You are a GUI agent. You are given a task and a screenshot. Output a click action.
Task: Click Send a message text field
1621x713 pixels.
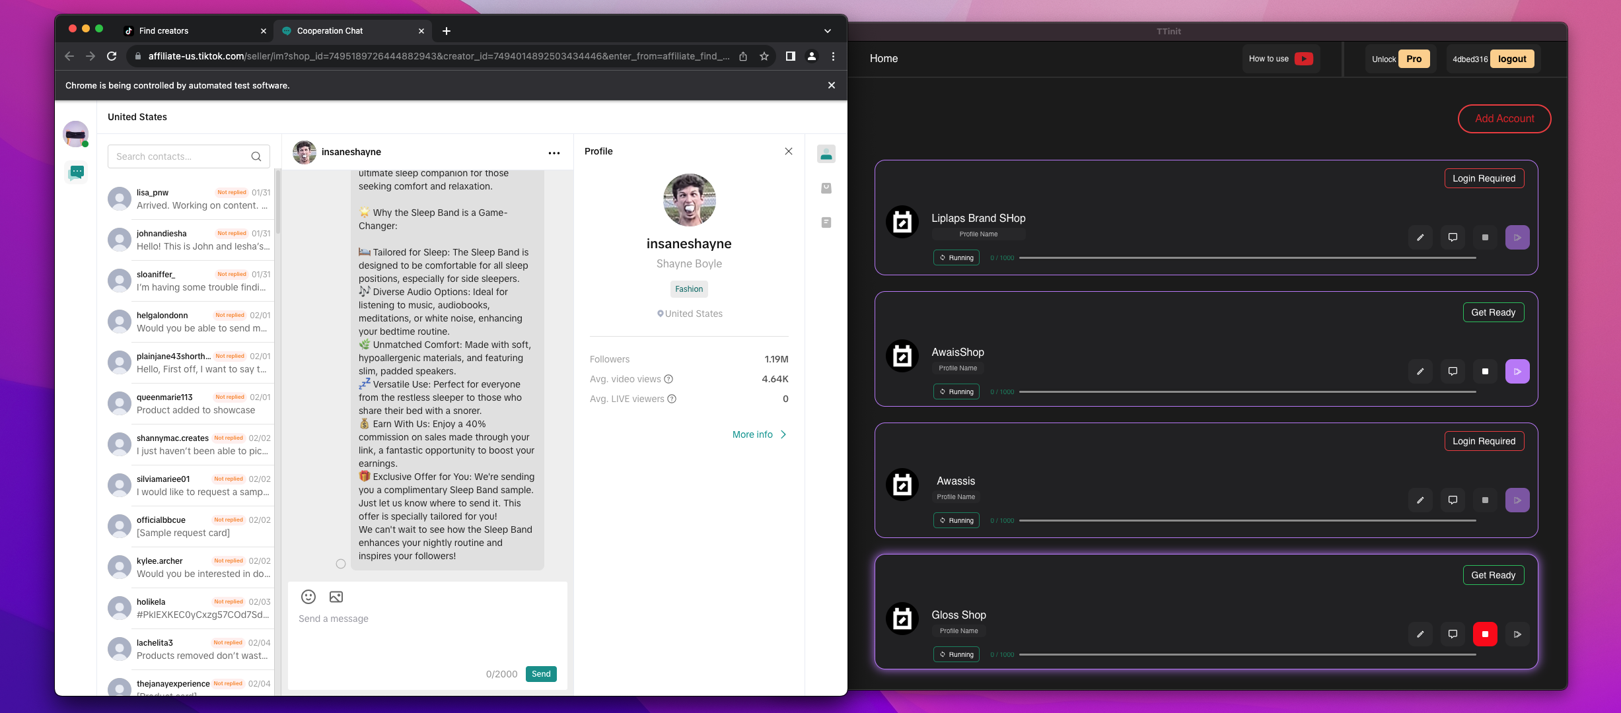tap(427, 619)
